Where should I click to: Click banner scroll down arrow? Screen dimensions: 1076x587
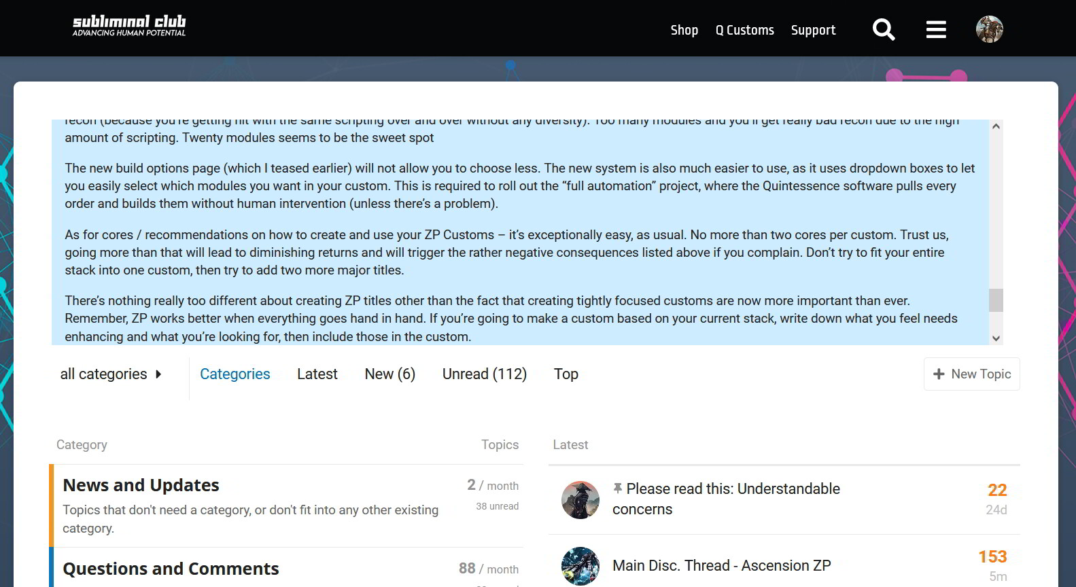tap(996, 338)
